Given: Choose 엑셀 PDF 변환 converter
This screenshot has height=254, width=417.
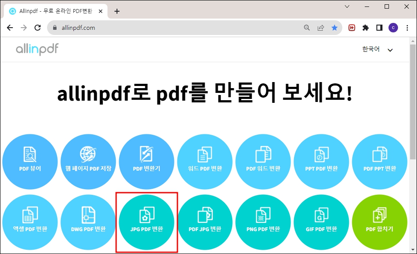Looking at the screenshot, I should click(x=30, y=222).
